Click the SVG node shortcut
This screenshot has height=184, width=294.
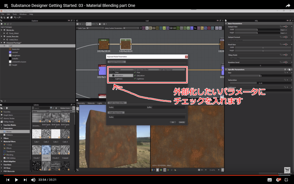pyautogui.click(x=198, y=28)
